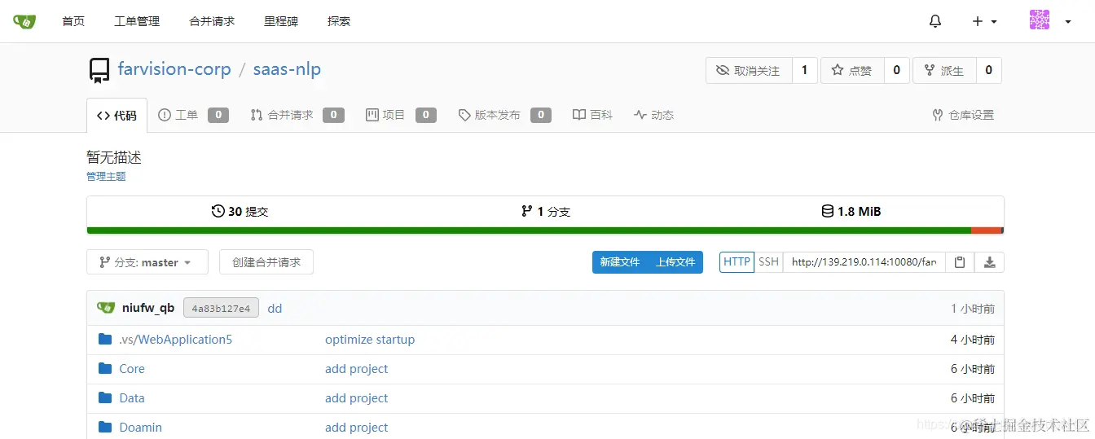Open the user avatar menu
The image size is (1095, 439).
click(x=1049, y=21)
